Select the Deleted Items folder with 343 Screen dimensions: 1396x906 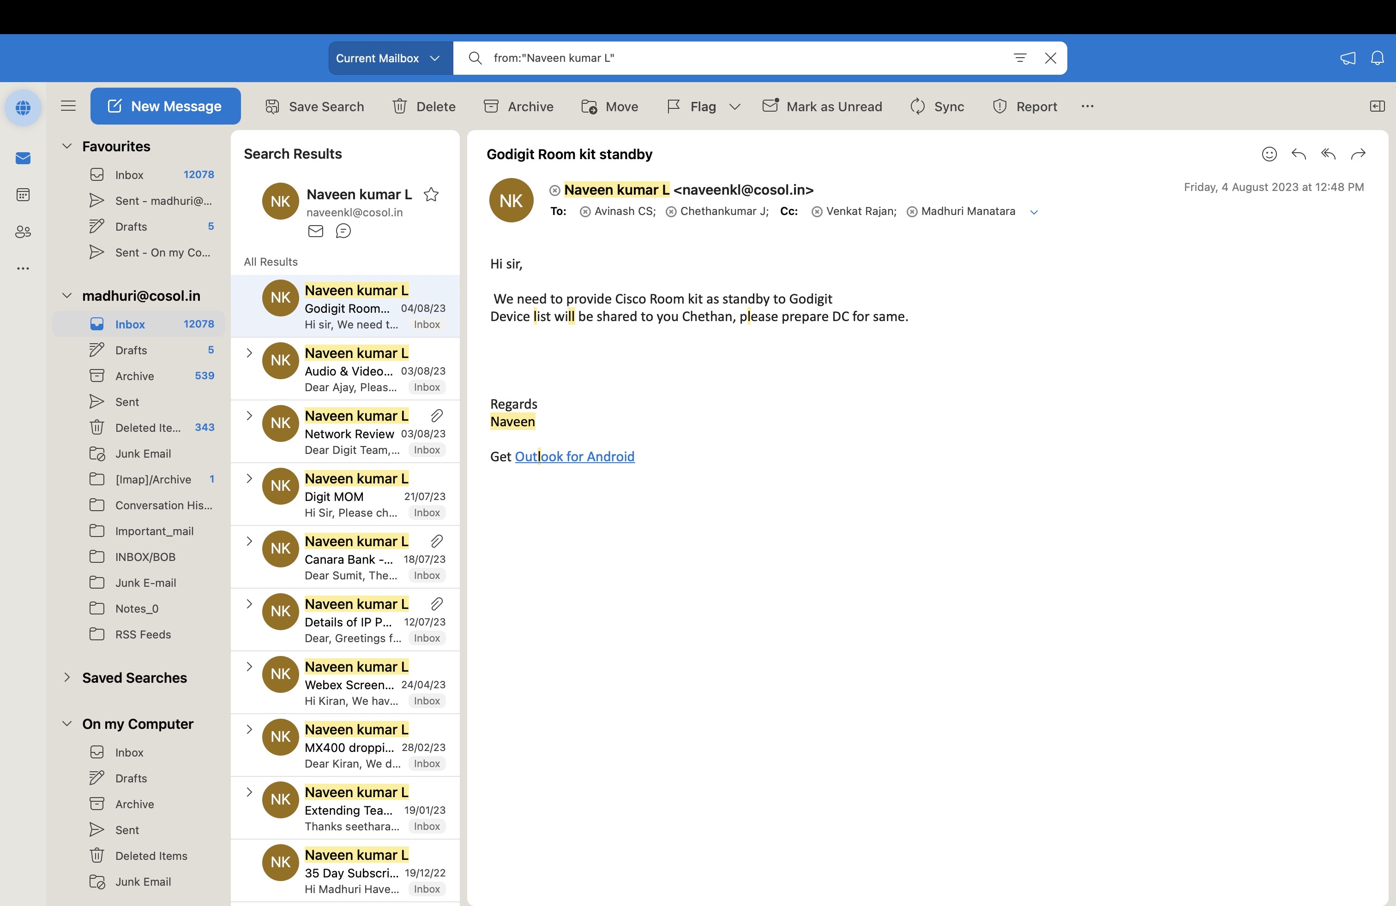(148, 427)
